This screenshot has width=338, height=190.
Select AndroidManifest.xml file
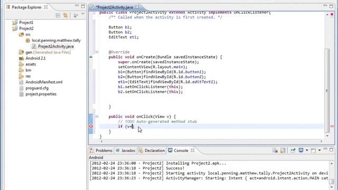(x=44, y=82)
